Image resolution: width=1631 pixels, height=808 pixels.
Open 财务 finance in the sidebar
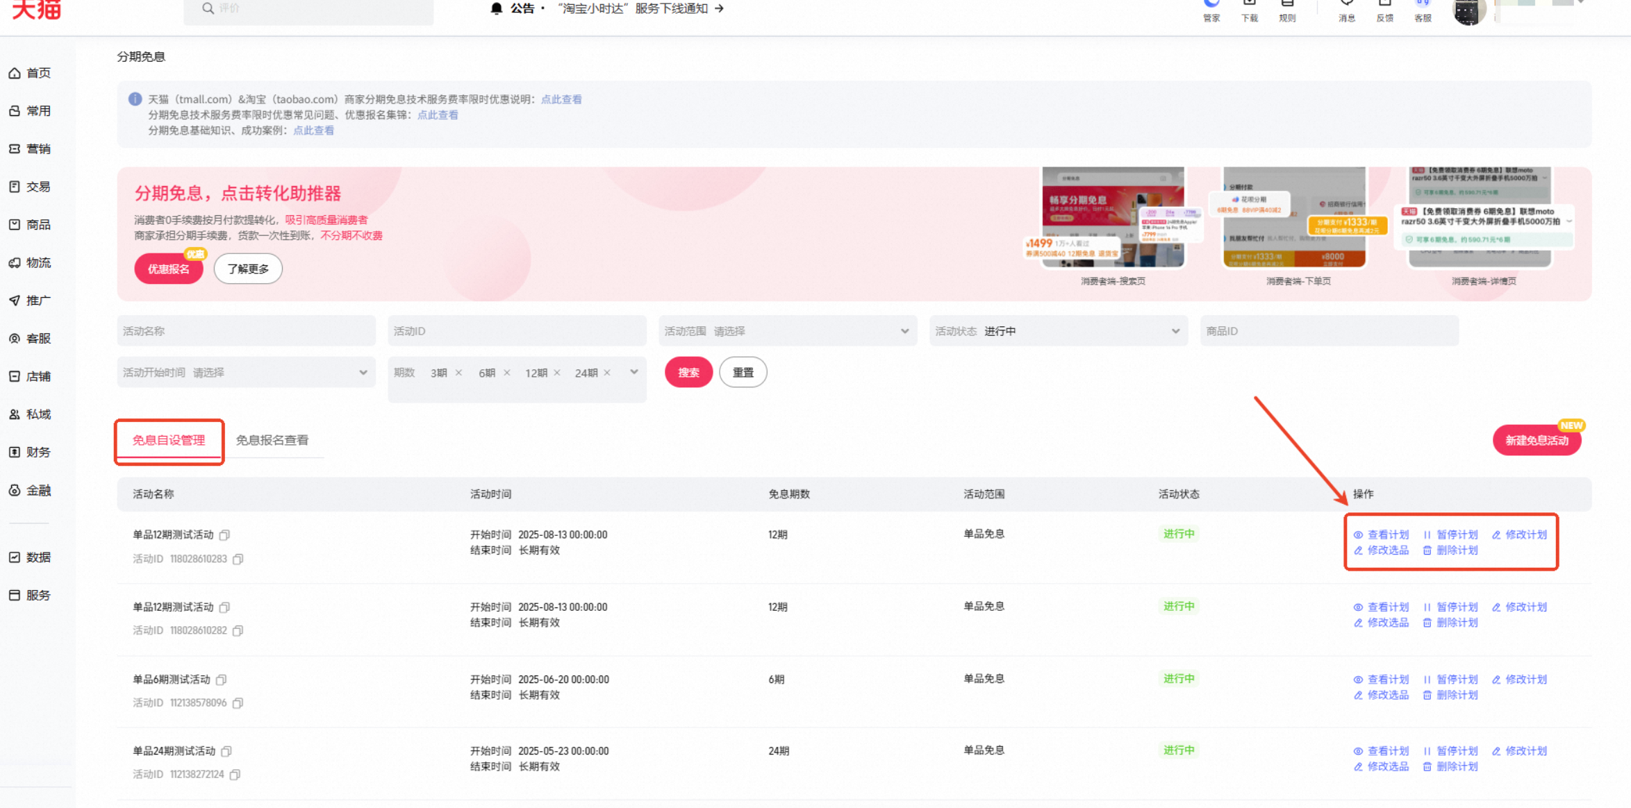[x=30, y=453]
